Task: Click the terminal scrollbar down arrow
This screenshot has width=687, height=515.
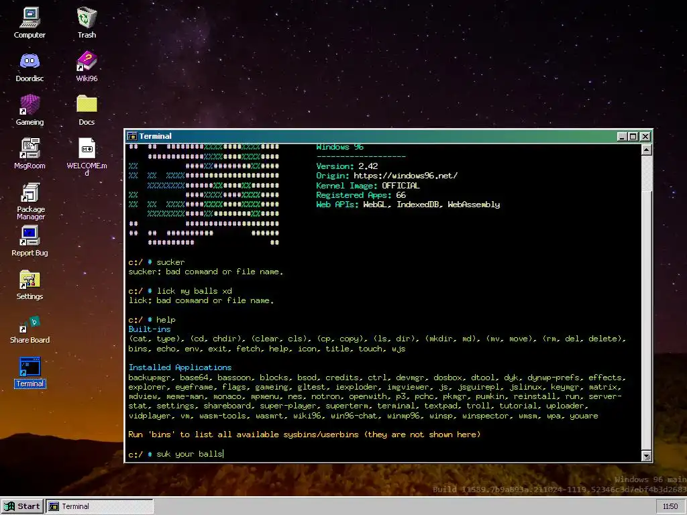Action: [x=646, y=456]
